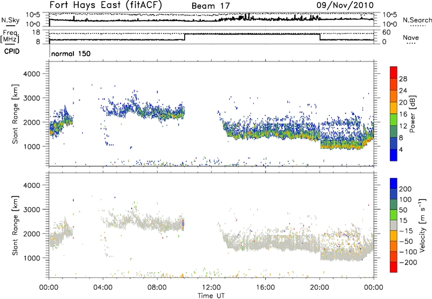Click the "CPID" row label

coord(12,51)
